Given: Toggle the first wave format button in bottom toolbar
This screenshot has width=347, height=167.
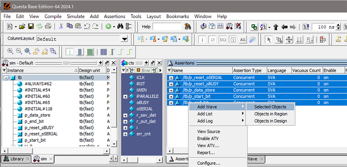Looking at the screenshot, I should tap(69, 52).
